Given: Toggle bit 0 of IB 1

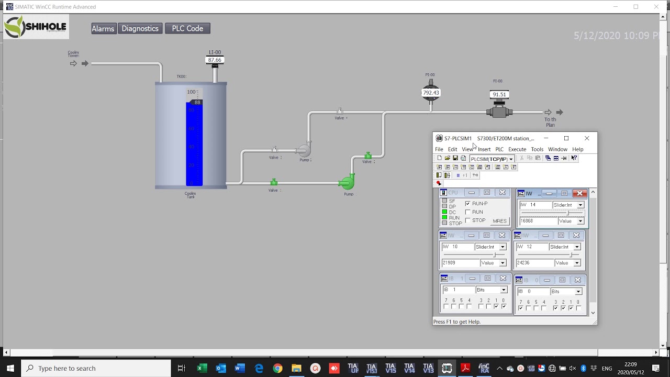Looking at the screenshot, I should point(504,306).
